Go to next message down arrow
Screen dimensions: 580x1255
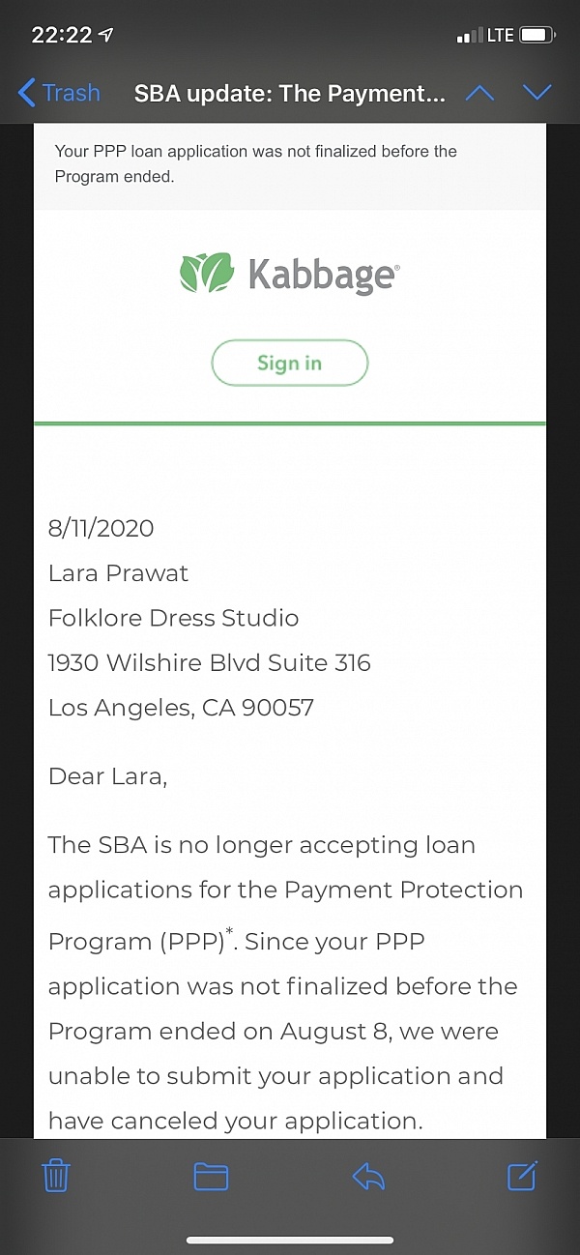point(536,93)
